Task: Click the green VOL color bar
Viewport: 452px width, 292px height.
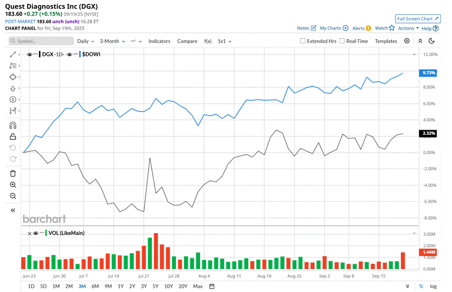Action: pyautogui.click(x=46, y=233)
